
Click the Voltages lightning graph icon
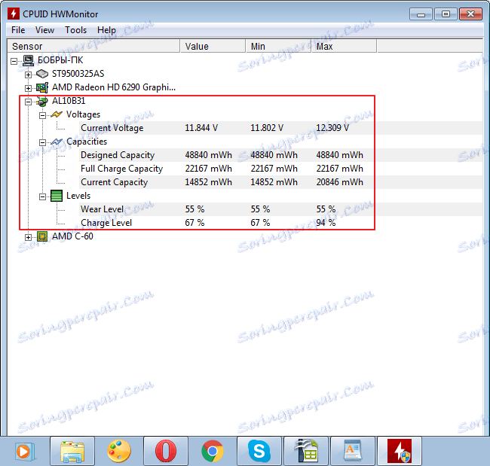point(57,114)
